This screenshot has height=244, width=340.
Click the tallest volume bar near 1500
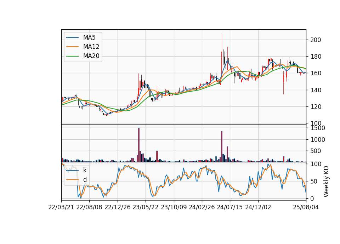(139, 145)
